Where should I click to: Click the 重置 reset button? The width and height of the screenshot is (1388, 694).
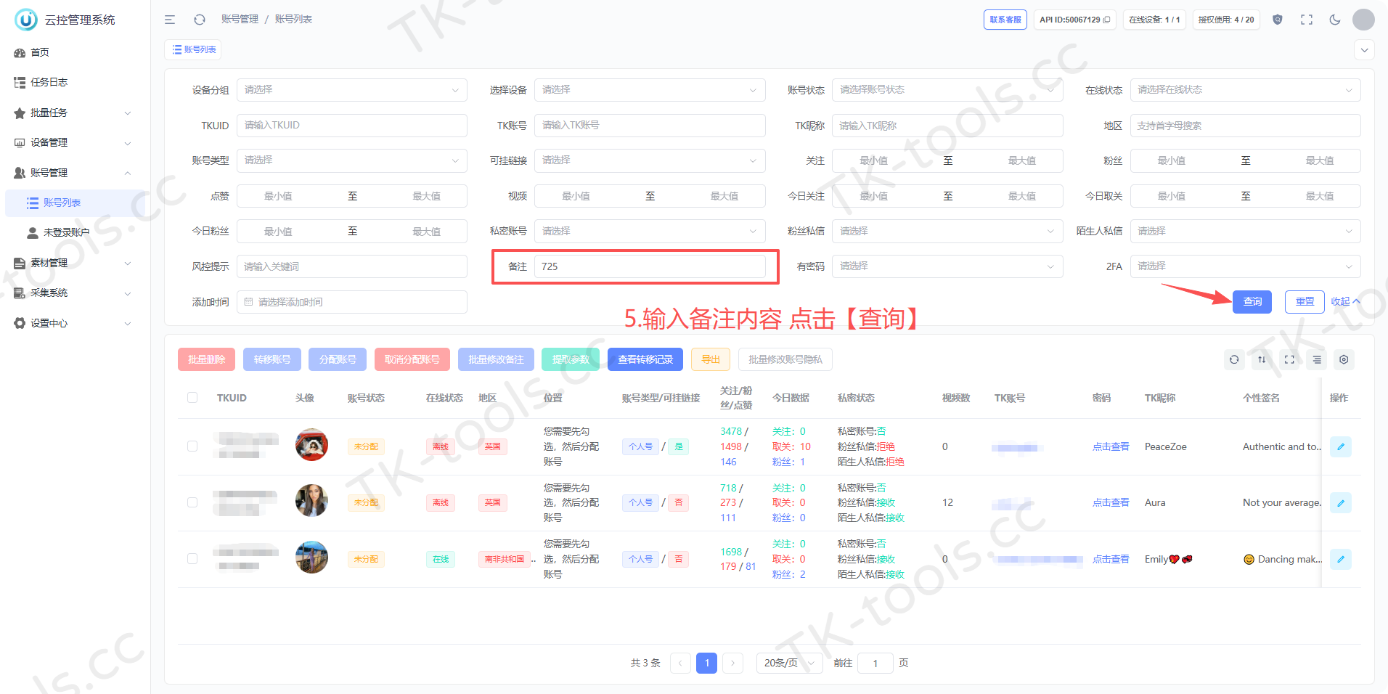point(1305,301)
